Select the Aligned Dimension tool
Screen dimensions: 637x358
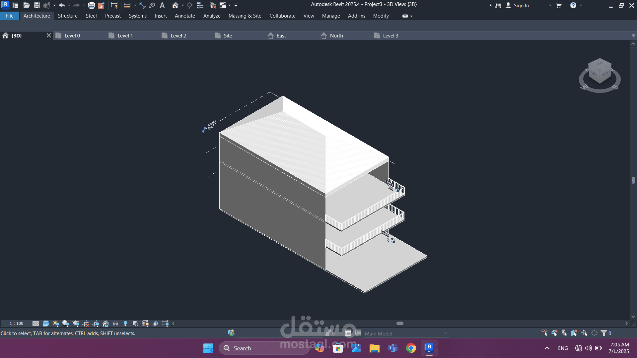click(142, 5)
